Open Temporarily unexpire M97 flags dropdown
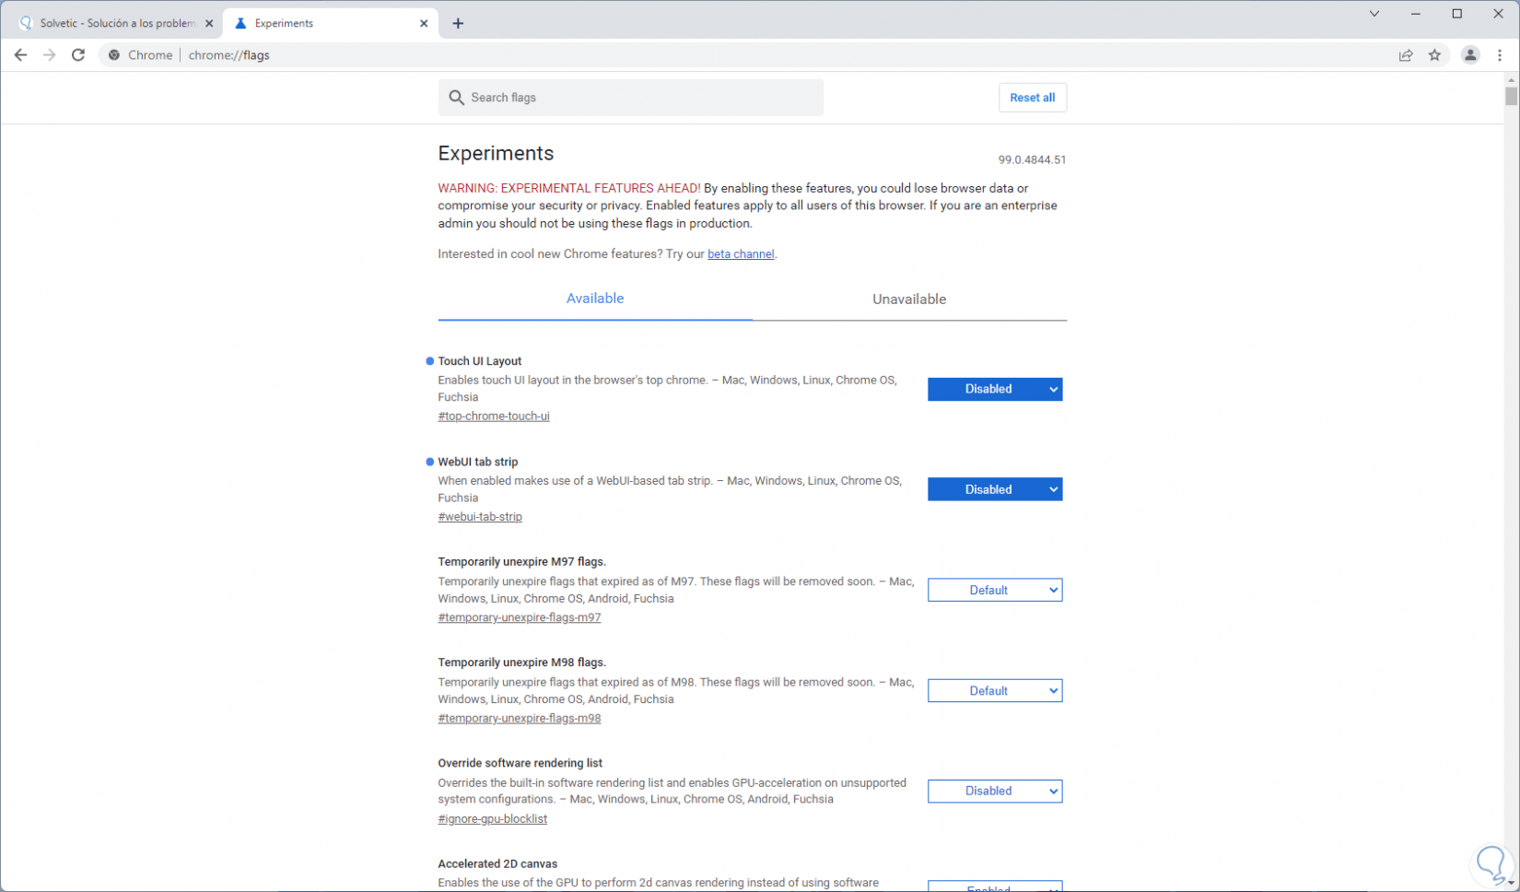 point(994,591)
